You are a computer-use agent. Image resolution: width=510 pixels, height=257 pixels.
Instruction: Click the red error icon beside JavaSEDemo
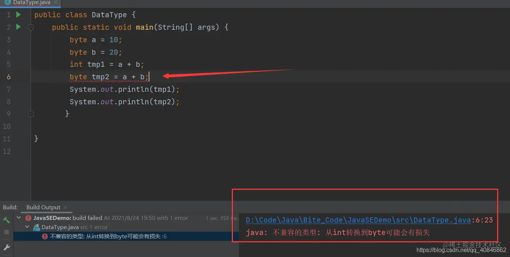tap(28, 218)
